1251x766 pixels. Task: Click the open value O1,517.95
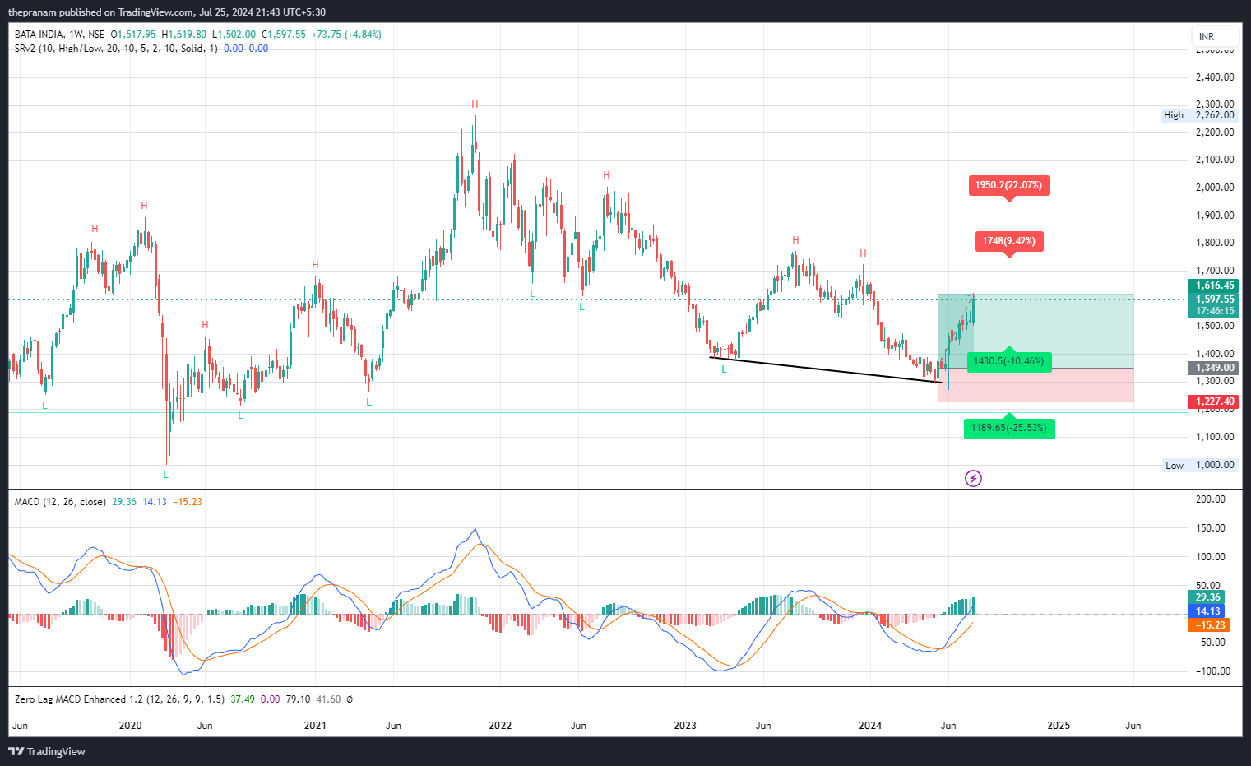(x=133, y=35)
